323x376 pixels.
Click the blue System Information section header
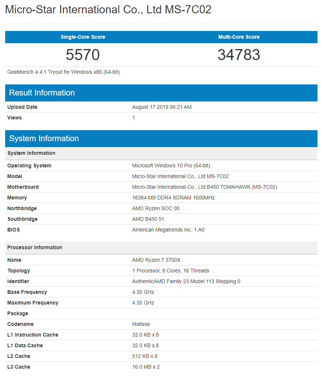44,139
